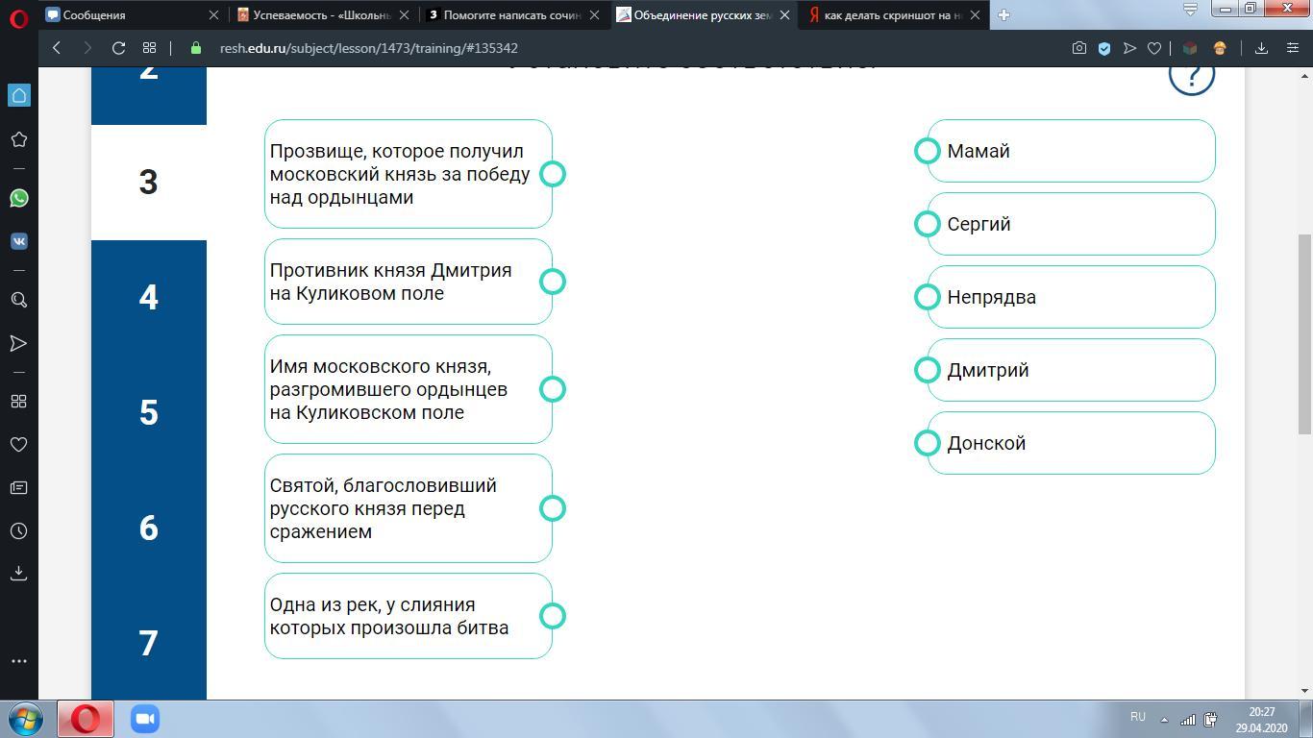Reload the current page
This screenshot has height=738, width=1313.
pos(118,48)
